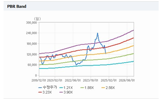The height and width of the screenshot is (101, 161).
Task: Click the 240,000 y-axis label
Action: click(x=31, y=33)
